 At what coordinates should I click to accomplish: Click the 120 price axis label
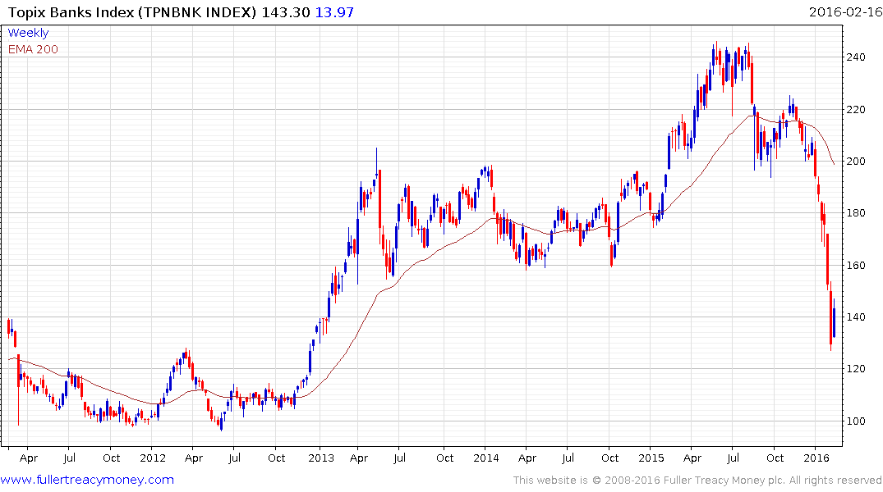[x=856, y=368]
